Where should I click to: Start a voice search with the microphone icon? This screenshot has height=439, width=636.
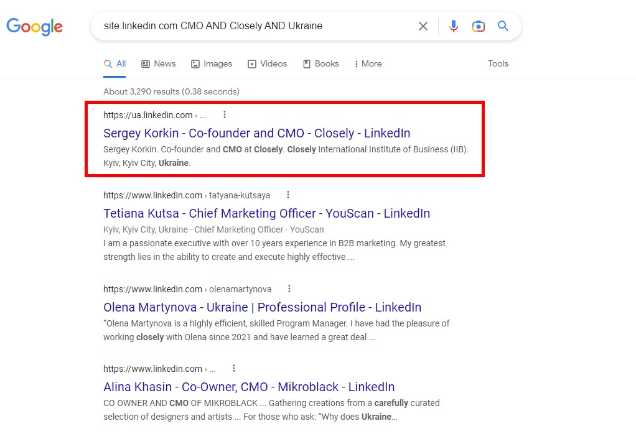coord(453,25)
